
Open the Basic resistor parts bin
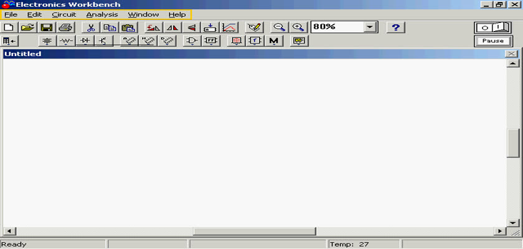(x=66, y=41)
